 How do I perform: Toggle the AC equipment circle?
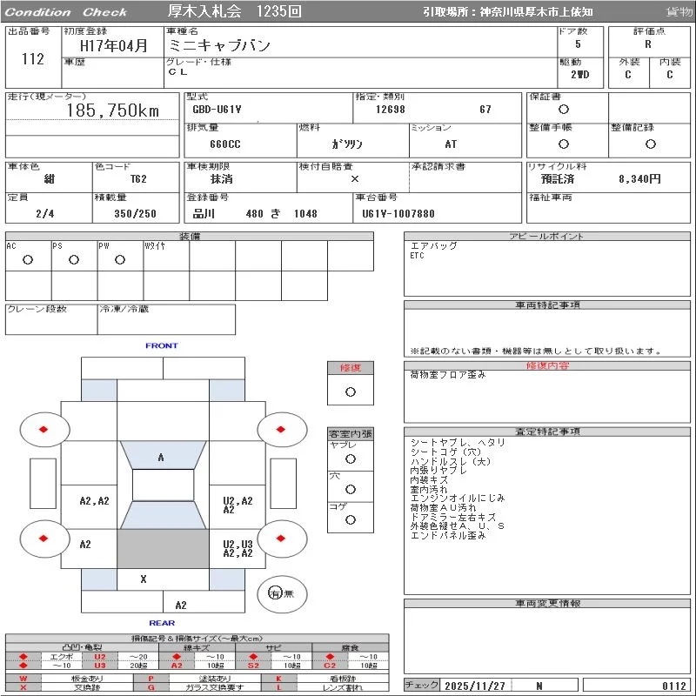[28, 259]
